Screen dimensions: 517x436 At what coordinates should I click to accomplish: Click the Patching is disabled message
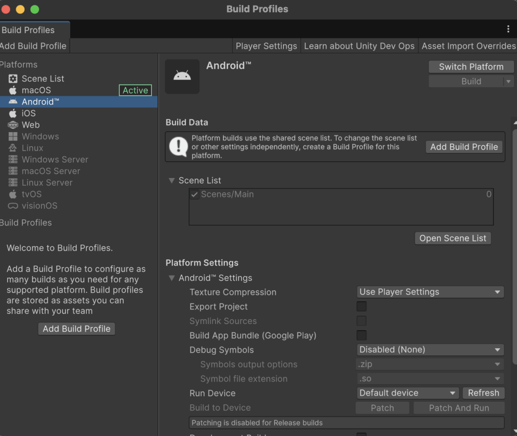[346, 422]
